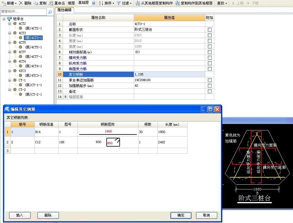Click the gear icon of (底)4CT5-1
This screenshot has width=293, height=223.
pyautogui.click(x=21, y=47)
